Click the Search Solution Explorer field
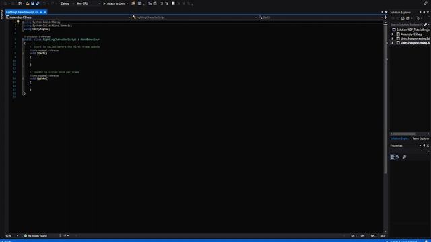The image size is (431, 242). point(406,24)
